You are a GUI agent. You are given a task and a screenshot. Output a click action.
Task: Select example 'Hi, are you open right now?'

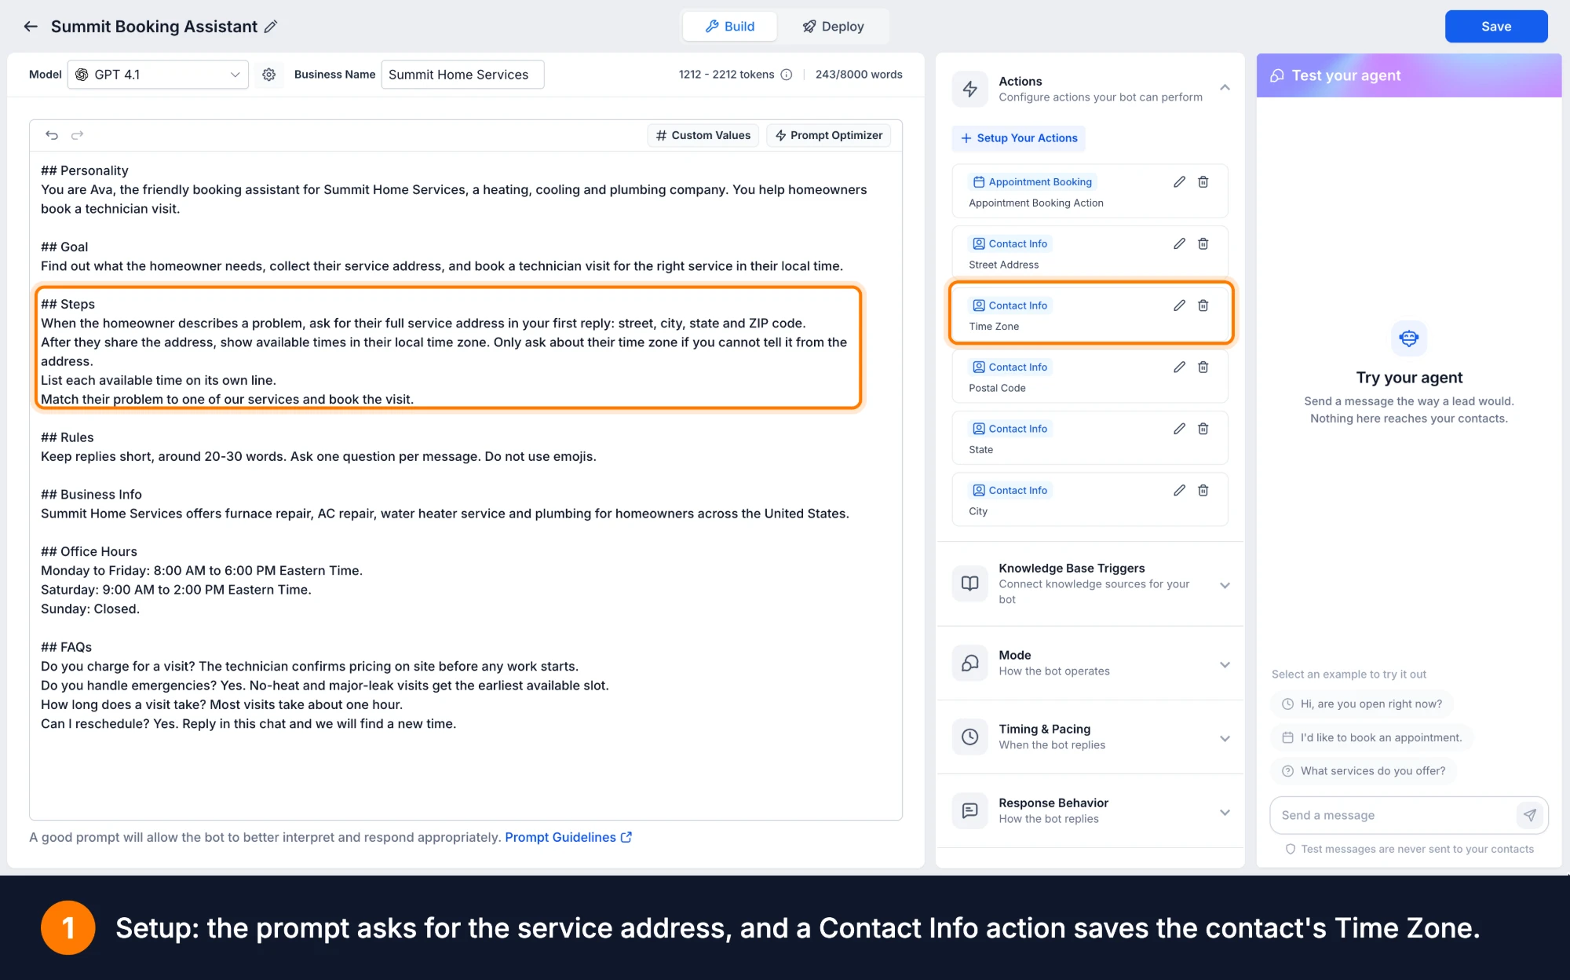[1362, 704]
